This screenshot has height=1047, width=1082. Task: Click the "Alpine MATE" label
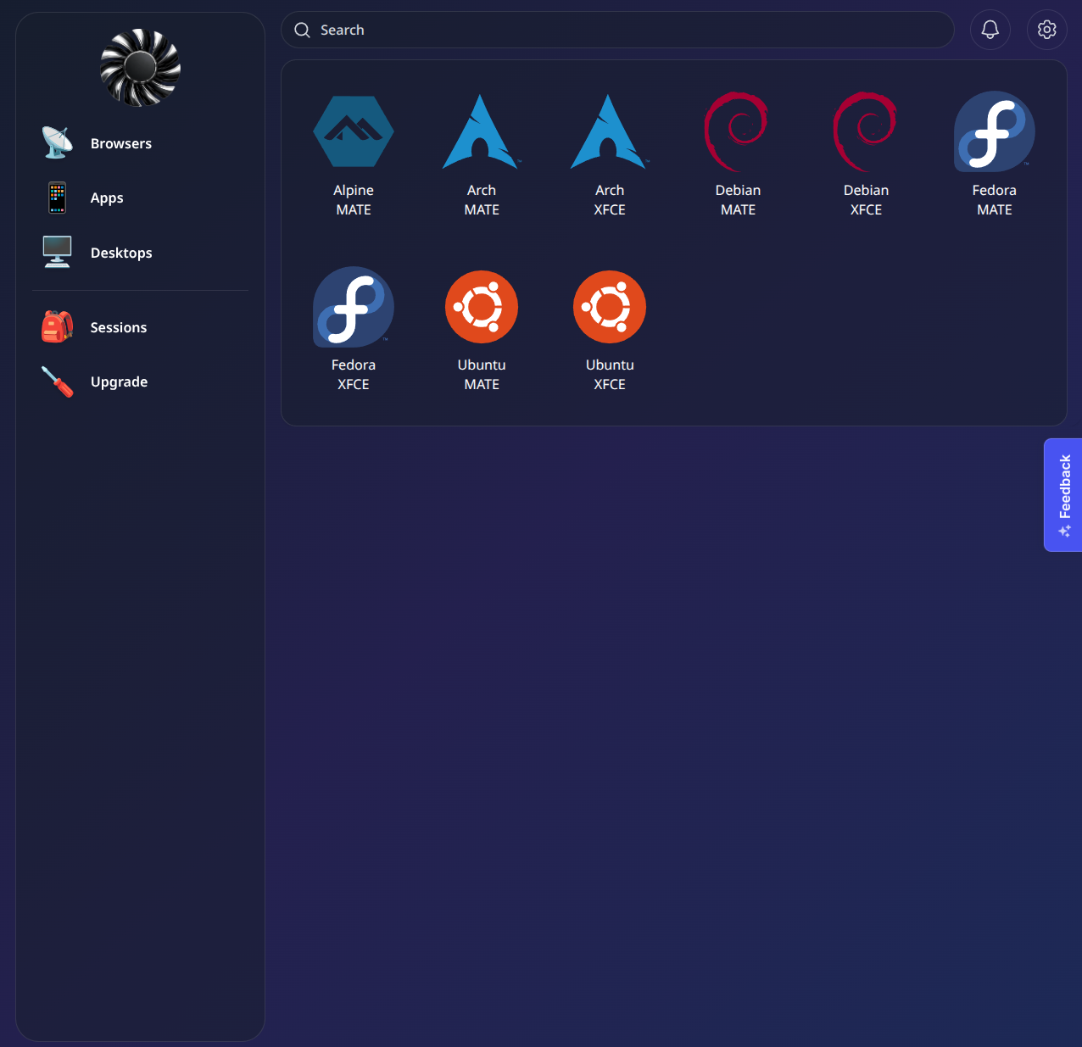tap(354, 200)
